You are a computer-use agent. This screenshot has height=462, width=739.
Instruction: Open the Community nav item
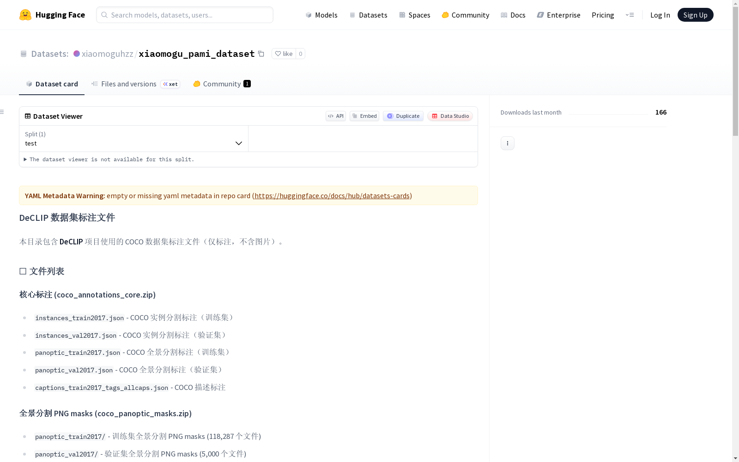(466, 15)
